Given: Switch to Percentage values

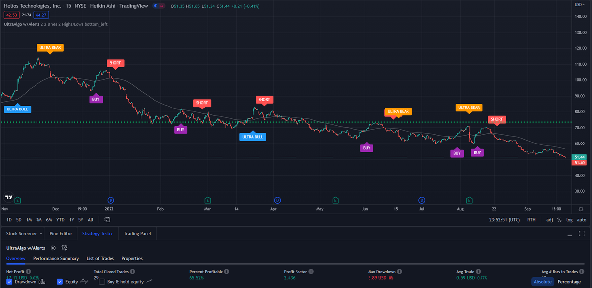Looking at the screenshot, I should (569, 282).
